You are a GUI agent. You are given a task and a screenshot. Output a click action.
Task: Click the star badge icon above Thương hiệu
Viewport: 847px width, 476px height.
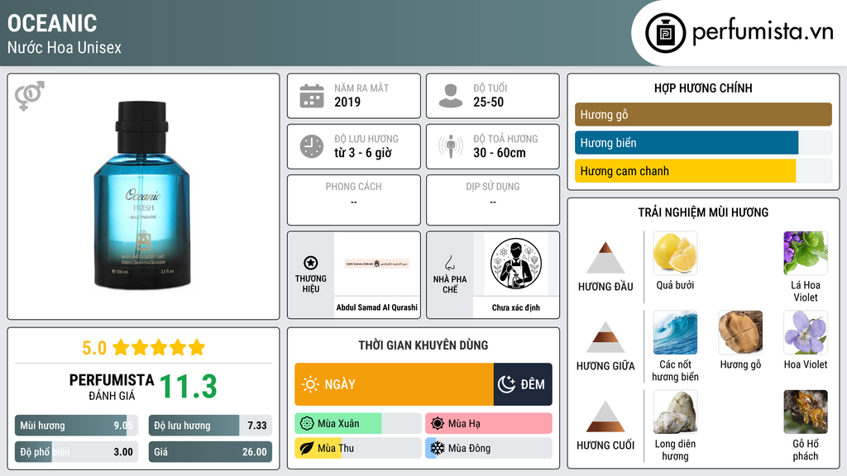[311, 263]
